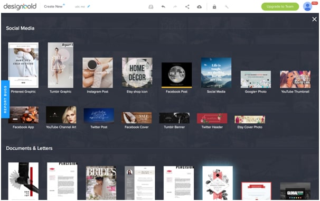
Task: Select the Facebook App template
Action: [23, 115]
